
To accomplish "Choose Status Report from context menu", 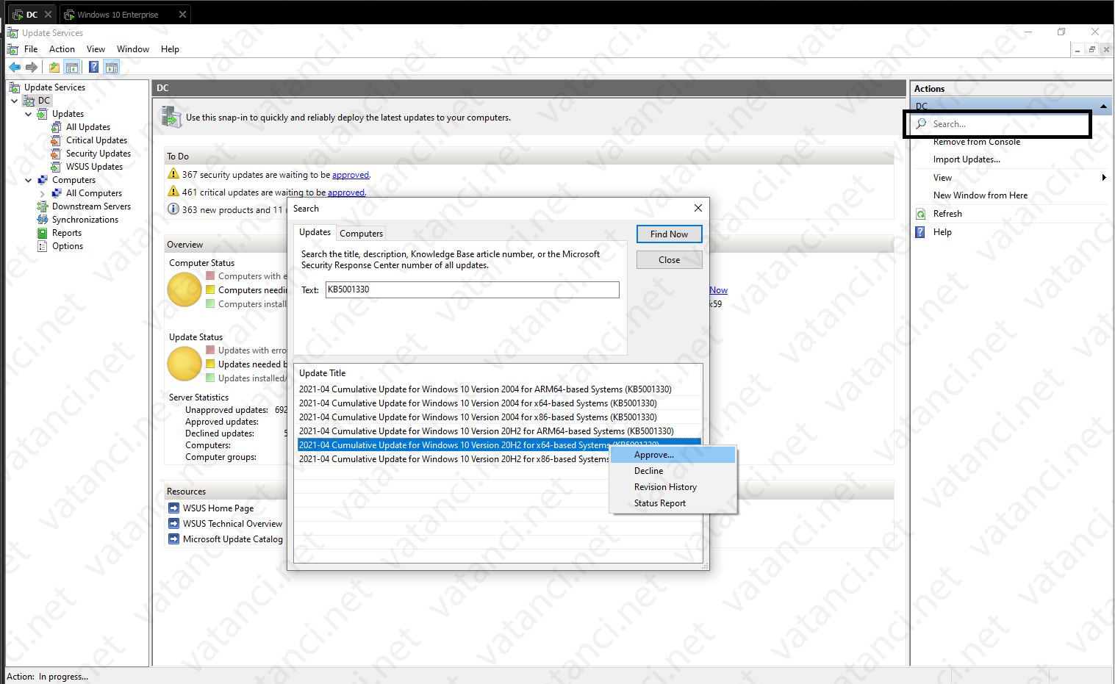I will point(673,503).
